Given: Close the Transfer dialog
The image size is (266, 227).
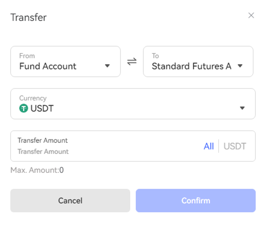Looking at the screenshot, I should click(251, 16).
